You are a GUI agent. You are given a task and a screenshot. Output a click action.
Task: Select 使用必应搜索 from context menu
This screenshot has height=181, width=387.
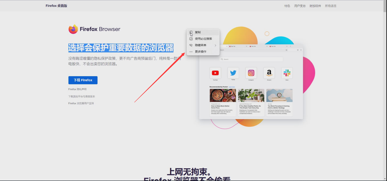(203, 39)
